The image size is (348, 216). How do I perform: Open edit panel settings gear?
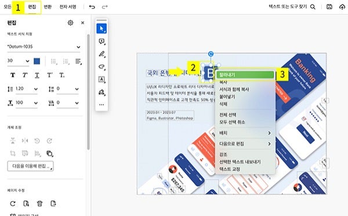(x=70, y=23)
